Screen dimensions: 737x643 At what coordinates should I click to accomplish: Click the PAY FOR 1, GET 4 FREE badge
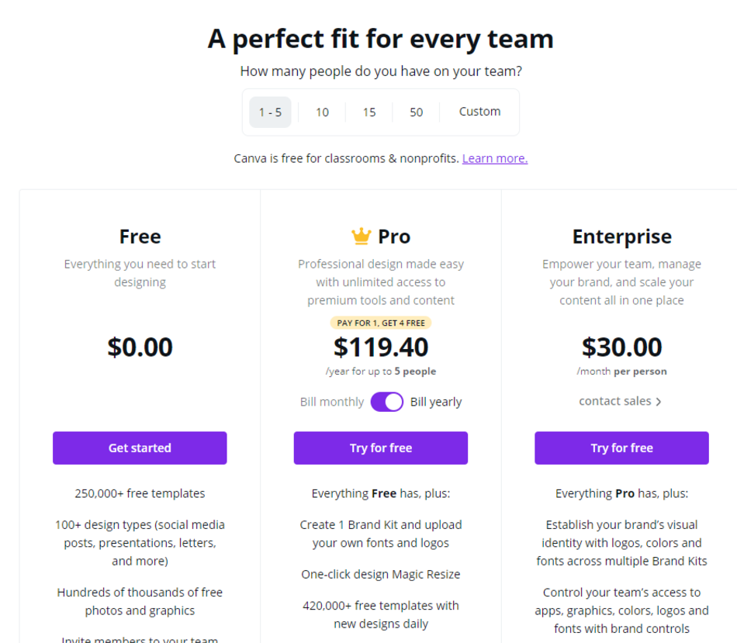[x=381, y=323]
